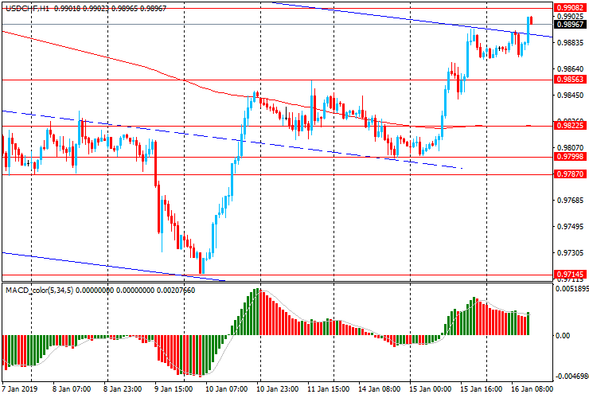The height and width of the screenshot is (398, 589).
Task: Select the 0.99082 resistance price label
Action: click(570, 7)
